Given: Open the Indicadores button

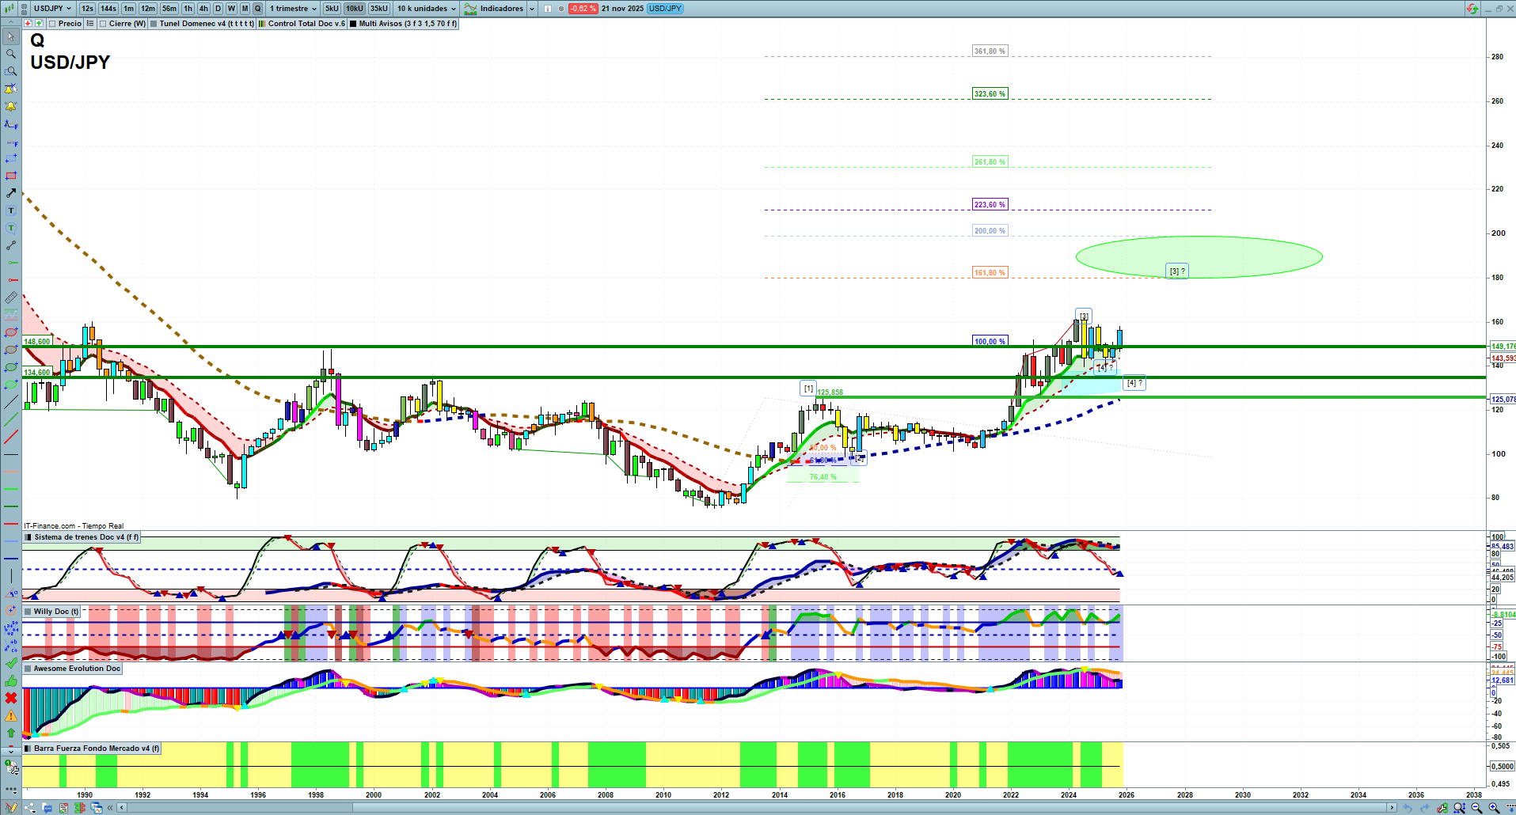Looking at the screenshot, I should pyautogui.click(x=495, y=9).
